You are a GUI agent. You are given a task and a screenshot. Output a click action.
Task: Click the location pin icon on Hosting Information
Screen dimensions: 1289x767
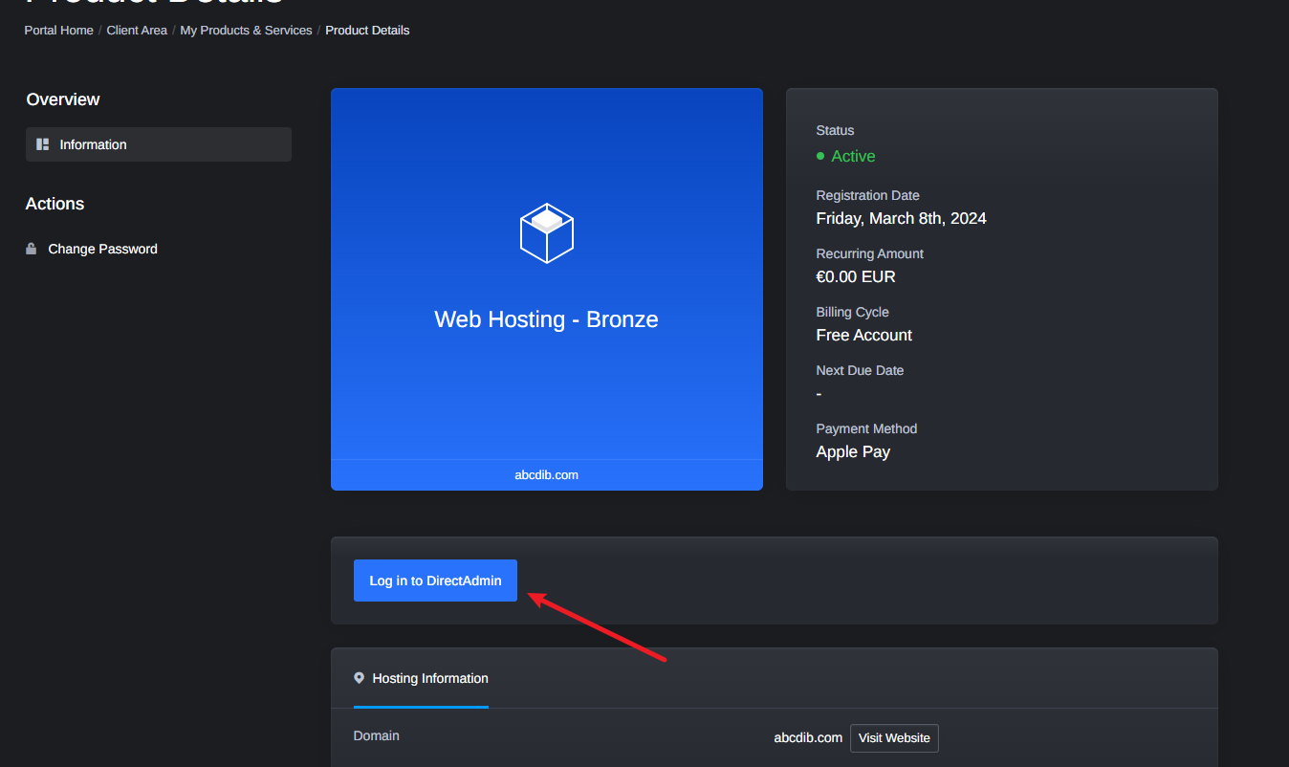tap(360, 678)
